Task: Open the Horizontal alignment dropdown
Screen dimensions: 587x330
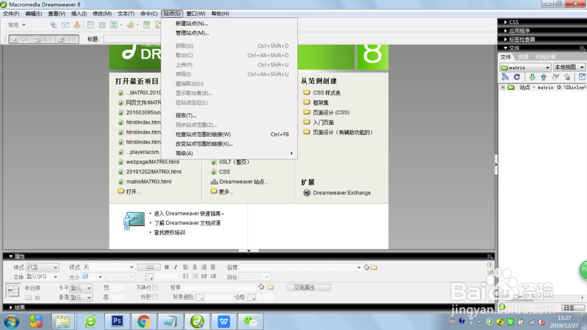Action: pos(81,288)
